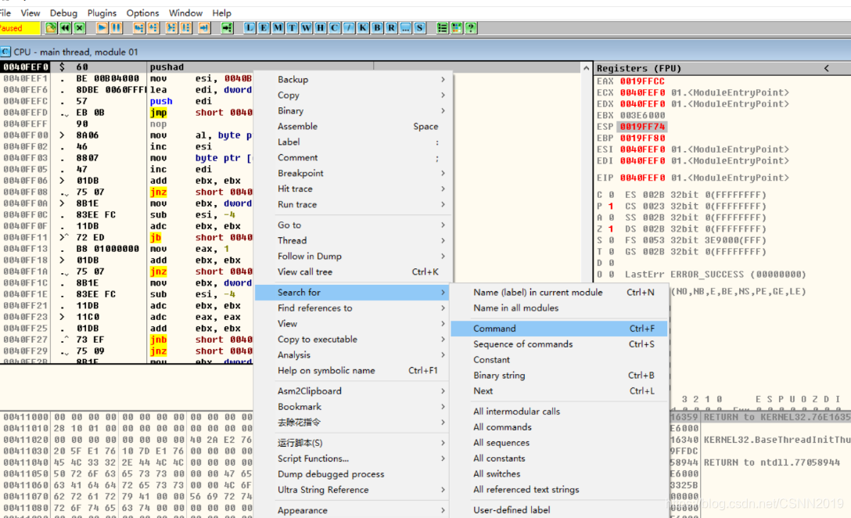Select disassembly row at address 0040FEFD

tap(127, 113)
